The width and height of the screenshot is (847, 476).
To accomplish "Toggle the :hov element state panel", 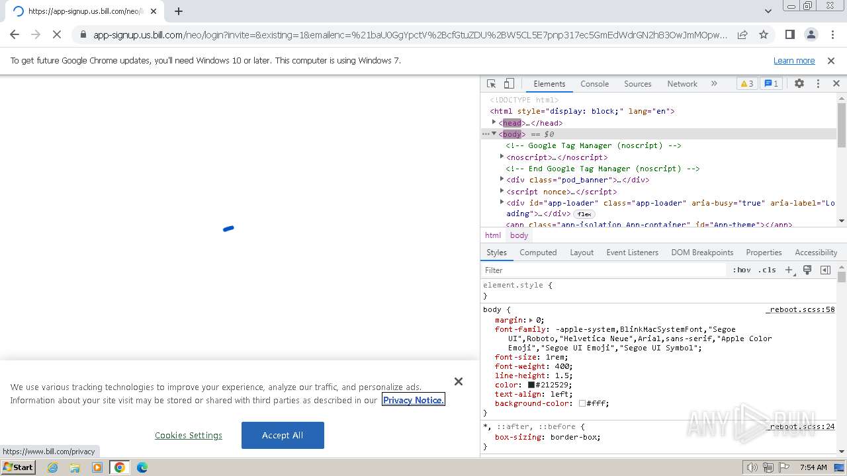I will pyautogui.click(x=742, y=270).
